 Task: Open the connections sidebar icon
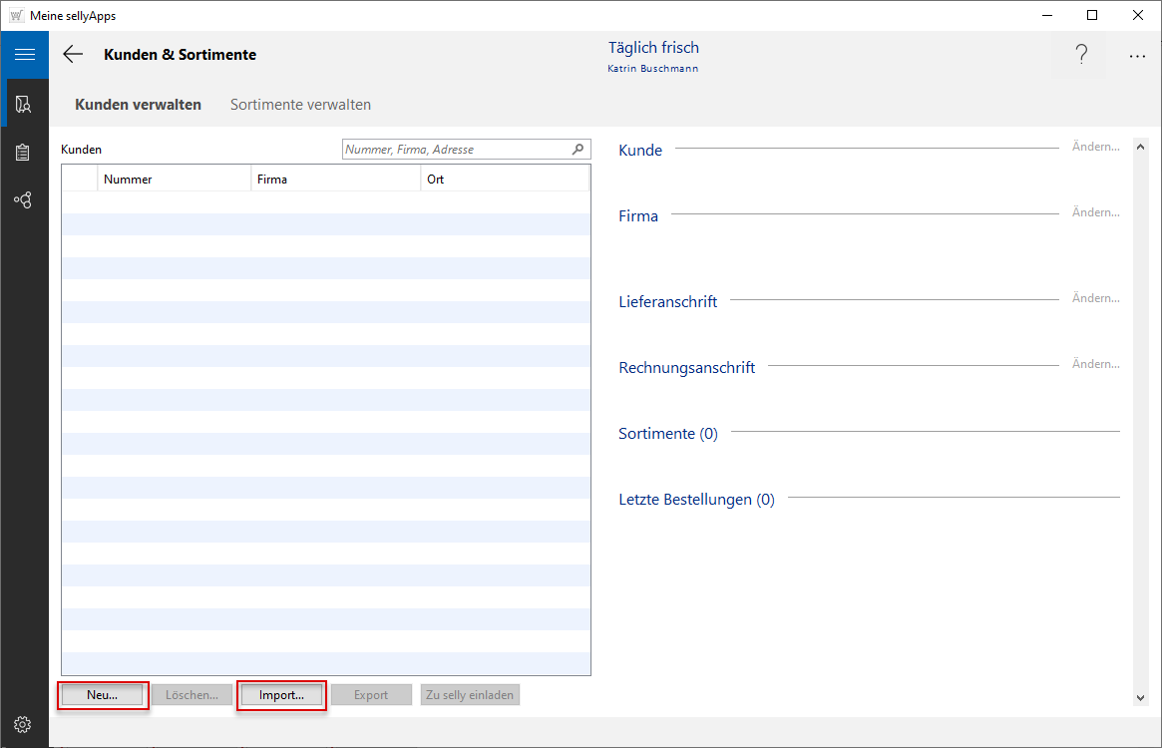[24, 200]
